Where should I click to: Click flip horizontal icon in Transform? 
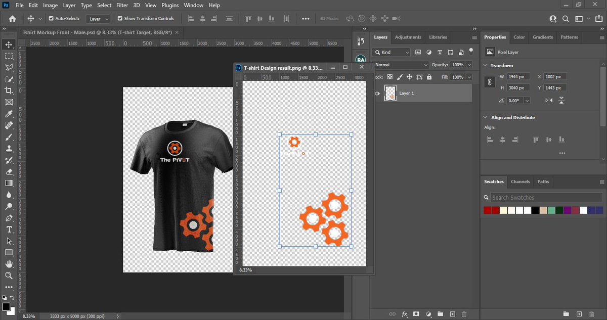coord(549,101)
